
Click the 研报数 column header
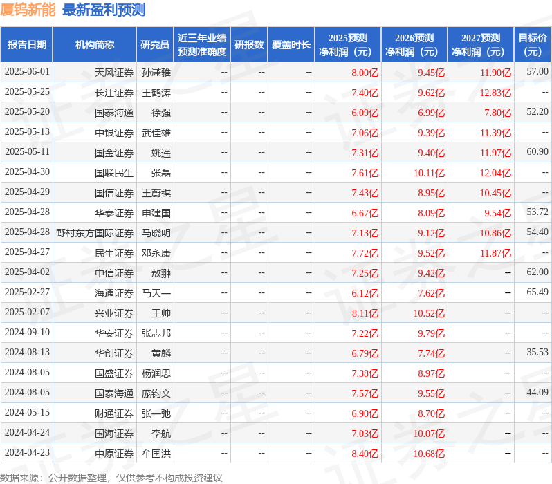click(x=249, y=45)
